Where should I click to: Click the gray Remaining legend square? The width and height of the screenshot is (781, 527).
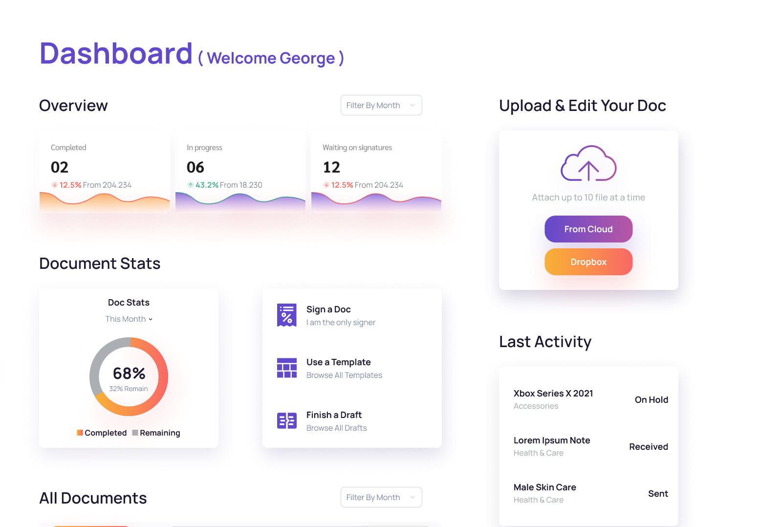tap(135, 433)
